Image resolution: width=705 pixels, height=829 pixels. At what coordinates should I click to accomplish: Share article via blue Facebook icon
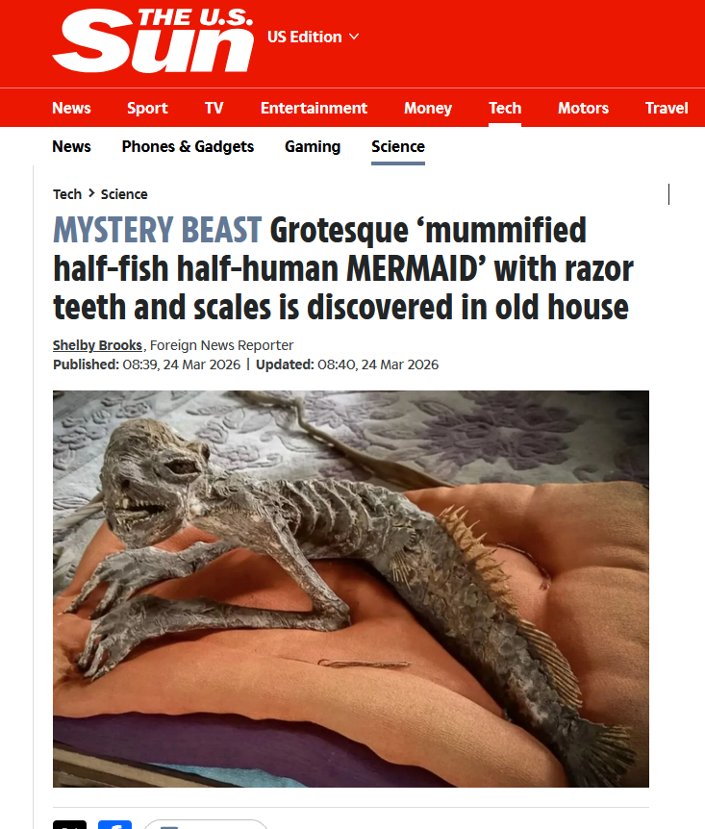pos(114,825)
